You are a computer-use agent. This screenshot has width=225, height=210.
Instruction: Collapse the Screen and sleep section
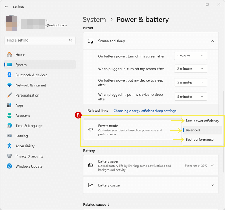click(x=212, y=41)
